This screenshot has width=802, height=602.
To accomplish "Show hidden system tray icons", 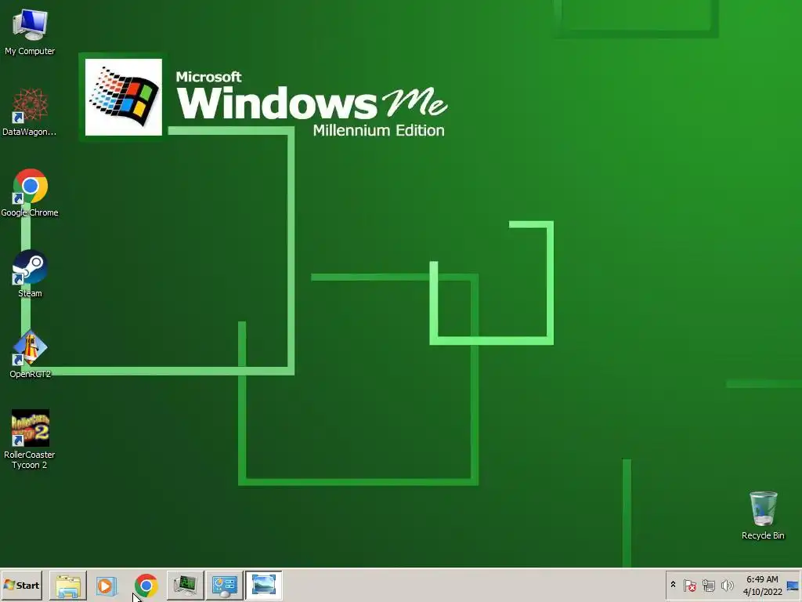I will (x=673, y=585).
